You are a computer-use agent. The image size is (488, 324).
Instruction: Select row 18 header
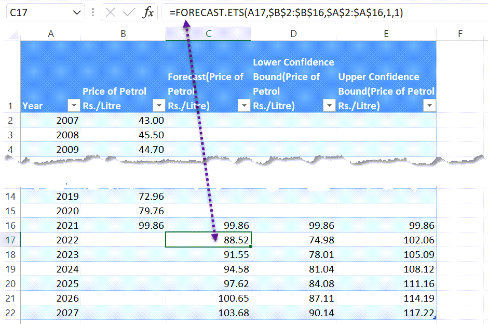[10, 254]
